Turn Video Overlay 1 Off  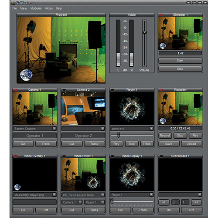pyautogui.click(x=46, y=210)
